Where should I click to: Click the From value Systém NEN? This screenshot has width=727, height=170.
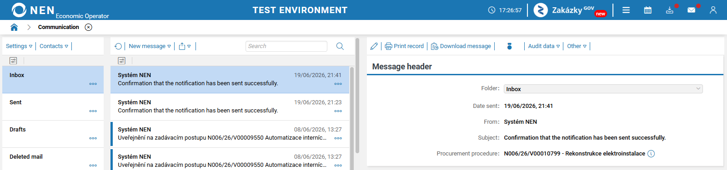click(521, 122)
